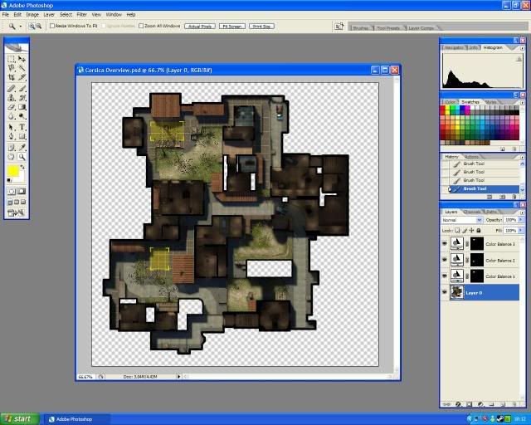The height and width of the screenshot is (425, 531).
Task: Switch to the Channels tab
Action: pos(470,212)
